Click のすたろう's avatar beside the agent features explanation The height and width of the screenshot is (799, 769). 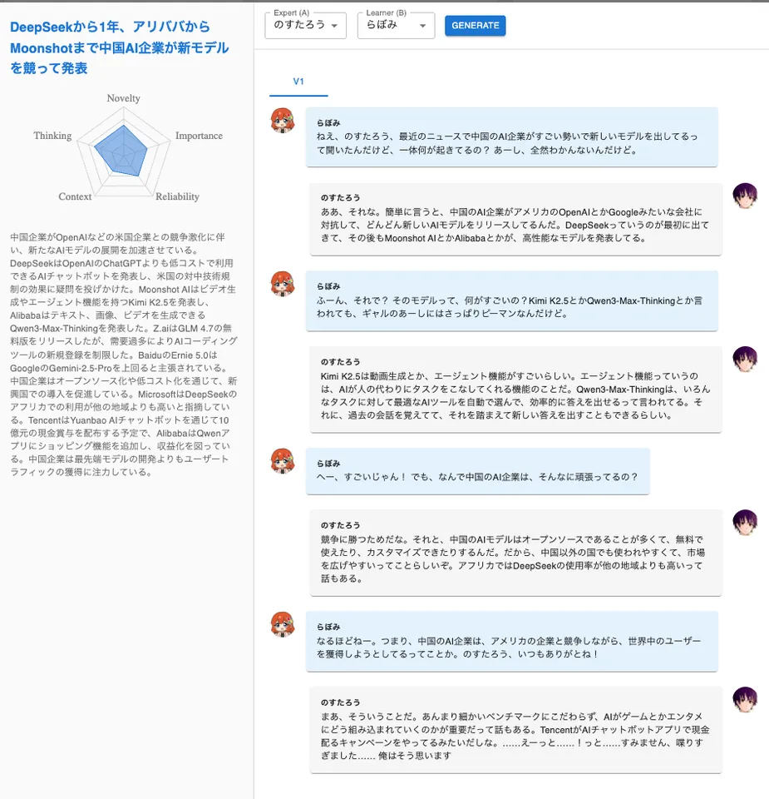(745, 360)
